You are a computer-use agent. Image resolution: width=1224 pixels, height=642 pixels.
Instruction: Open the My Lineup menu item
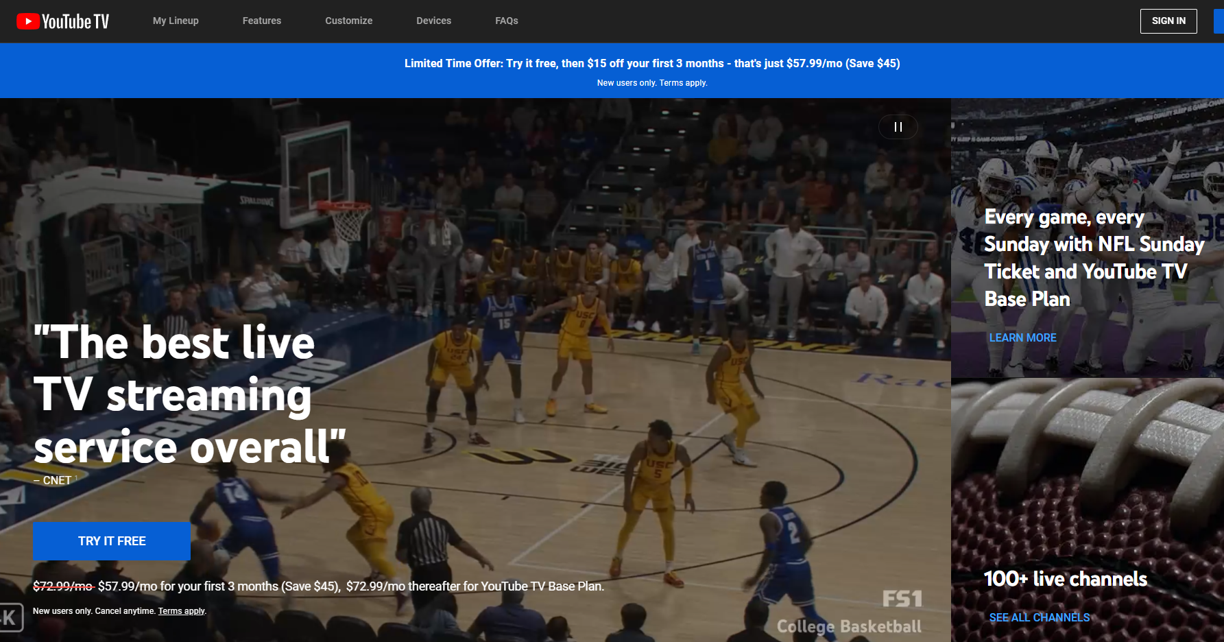tap(176, 21)
